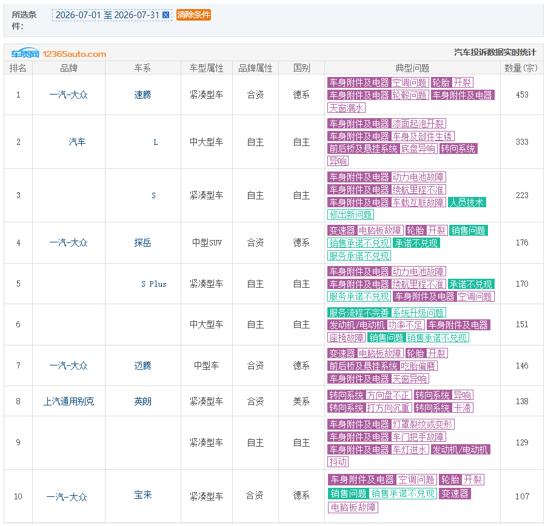
Task: Click the L series link in rank 2 row
Action: coord(156,142)
